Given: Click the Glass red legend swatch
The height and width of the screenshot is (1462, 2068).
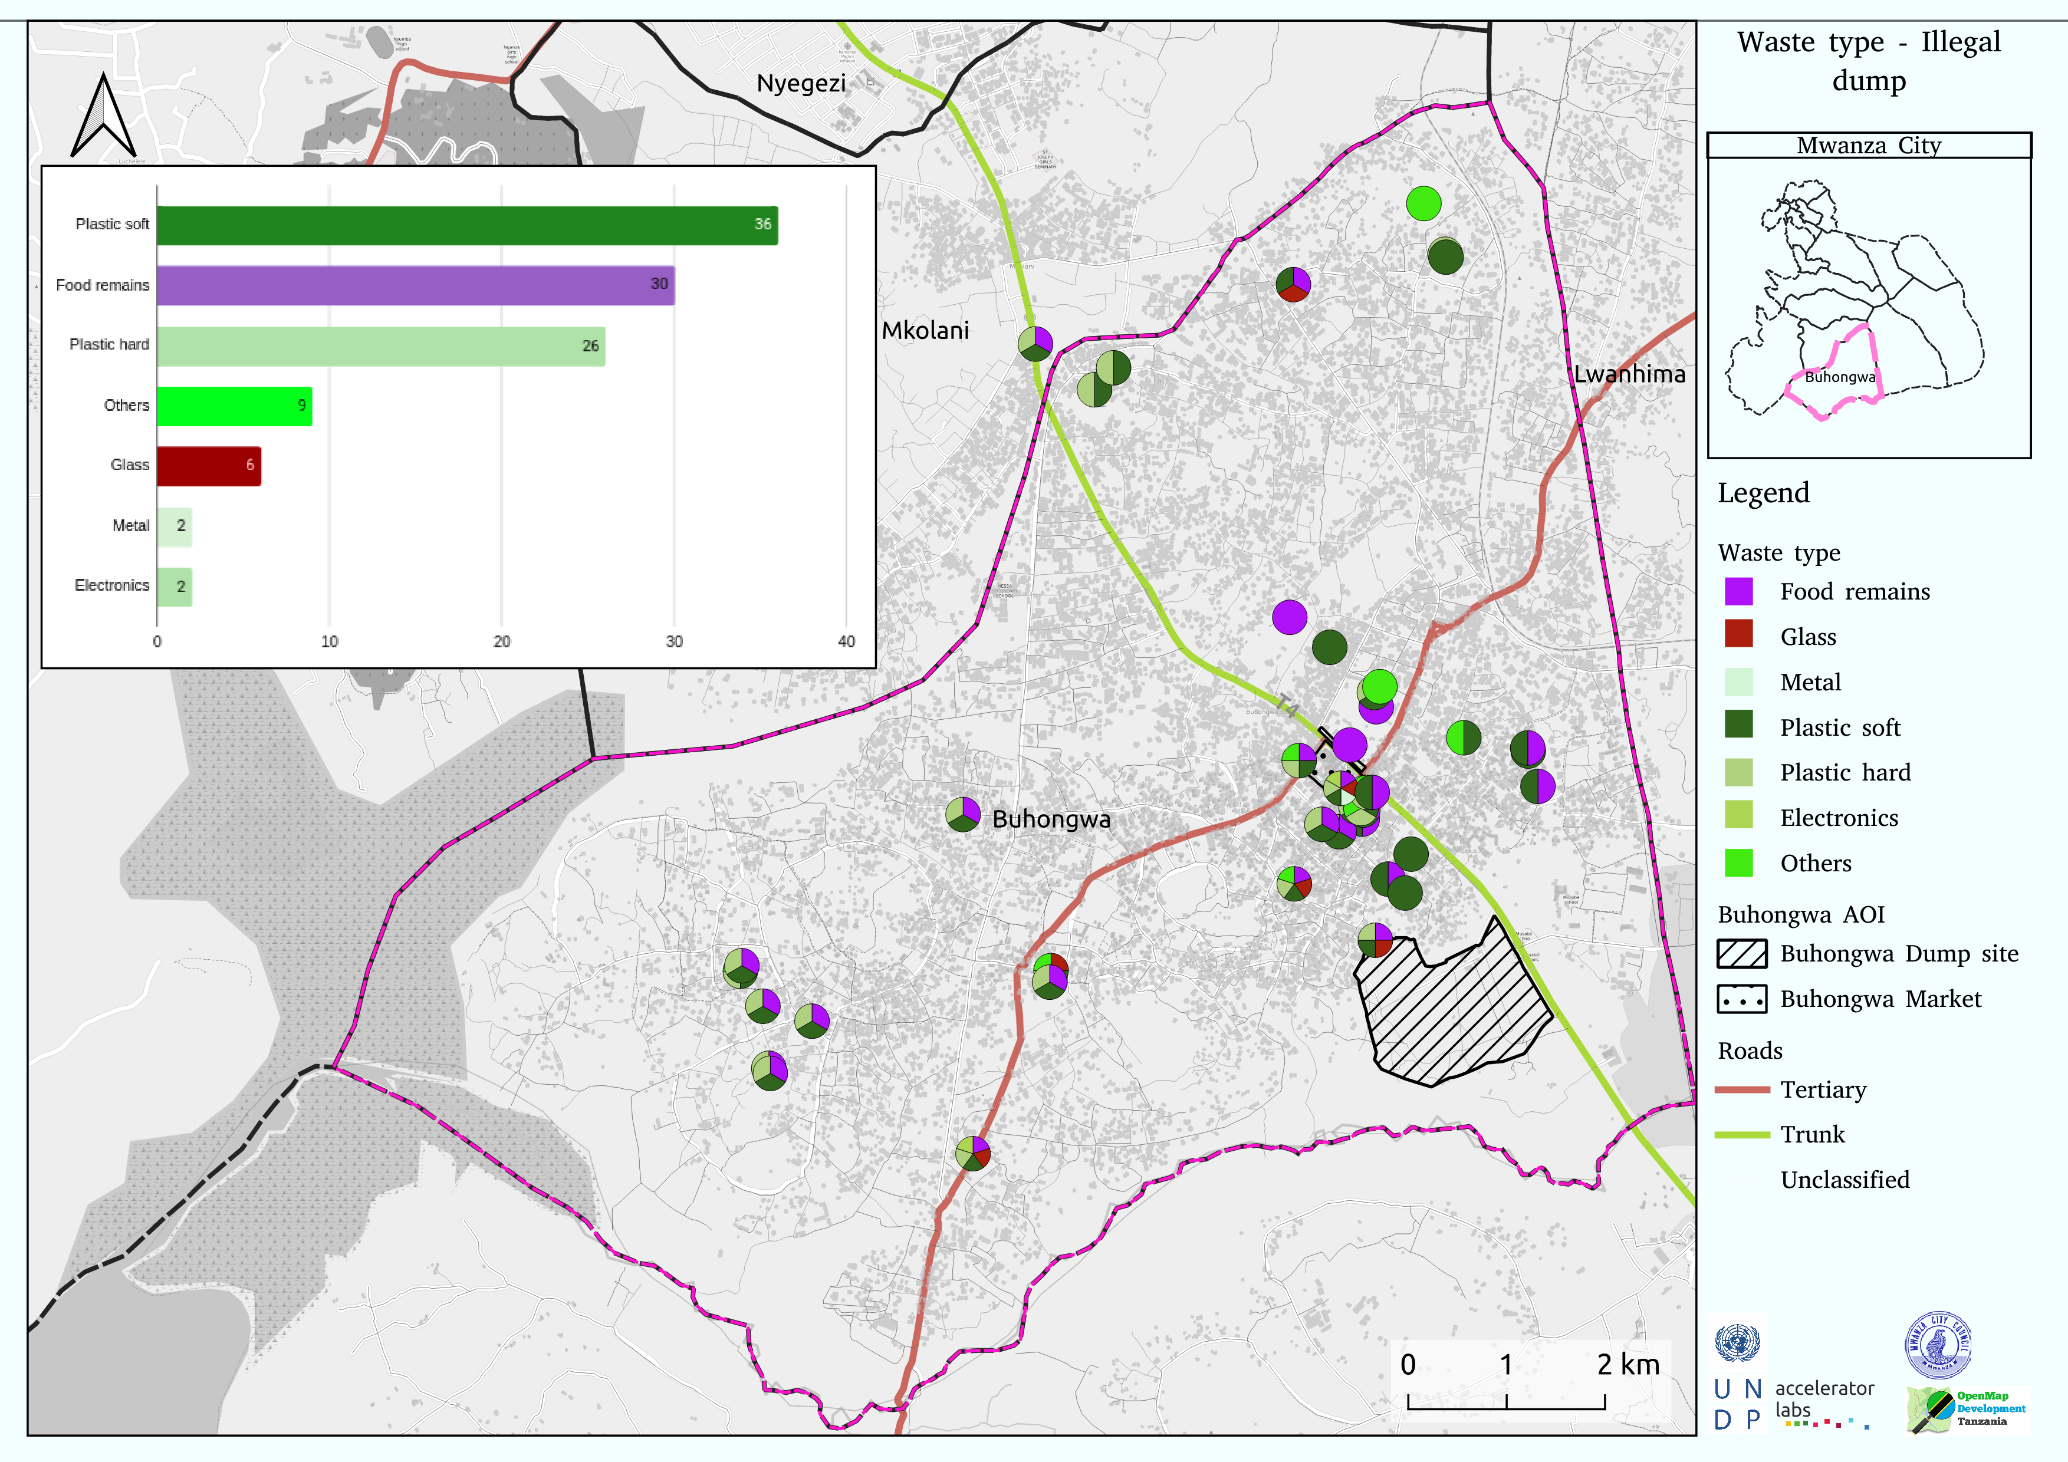Looking at the screenshot, I should pos(1738,633).
